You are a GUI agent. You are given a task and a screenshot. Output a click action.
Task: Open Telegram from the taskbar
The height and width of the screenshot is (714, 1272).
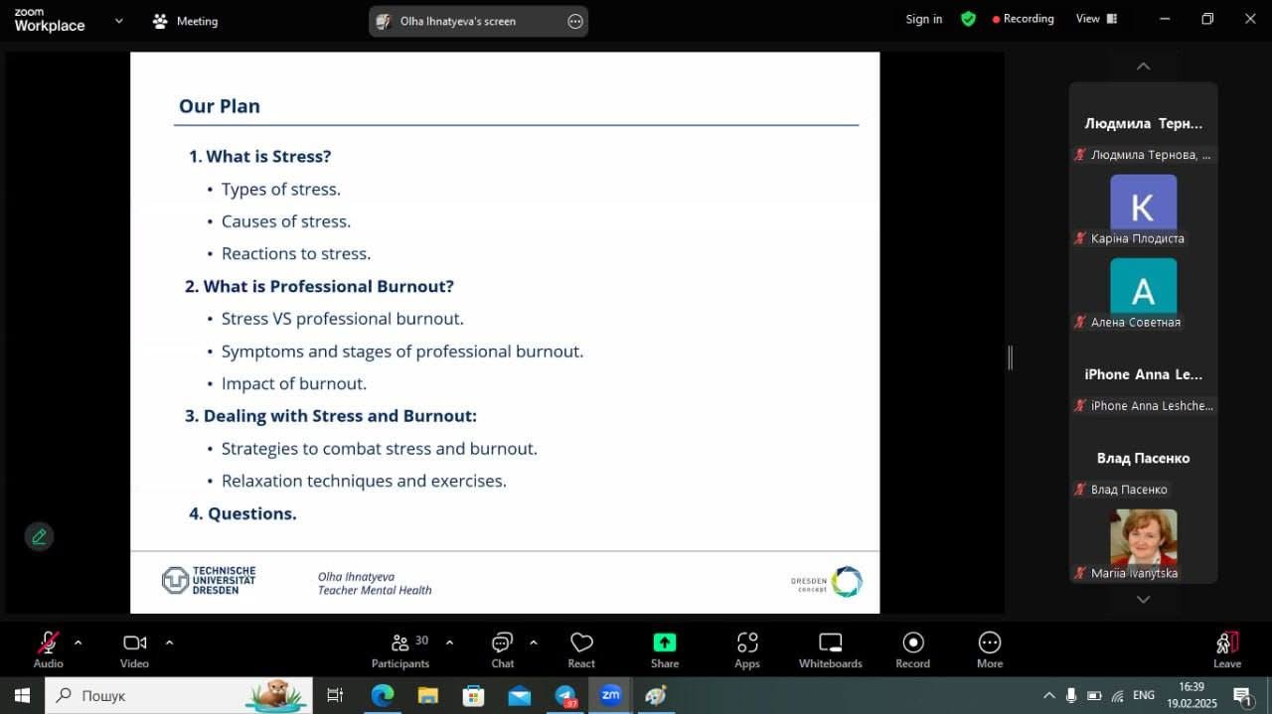click(565, 695)
